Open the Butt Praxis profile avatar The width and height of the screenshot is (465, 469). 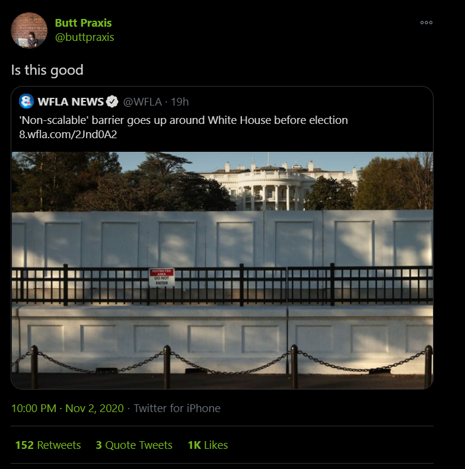click(x=29, y=30)
